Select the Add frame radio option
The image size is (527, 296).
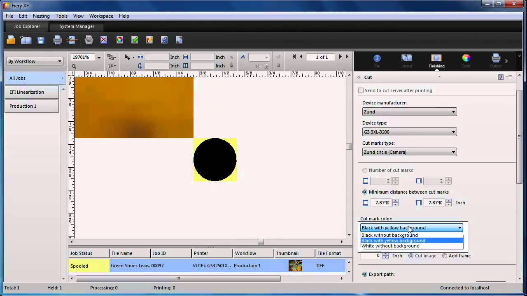point(445,256)
